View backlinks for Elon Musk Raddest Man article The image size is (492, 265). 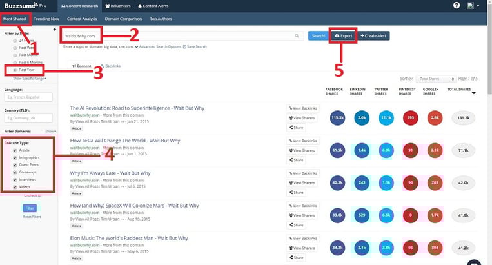pos(303,239)
